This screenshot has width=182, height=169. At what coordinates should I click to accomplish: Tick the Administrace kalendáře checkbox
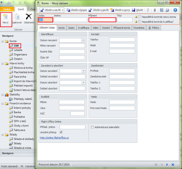coord(92,127)
